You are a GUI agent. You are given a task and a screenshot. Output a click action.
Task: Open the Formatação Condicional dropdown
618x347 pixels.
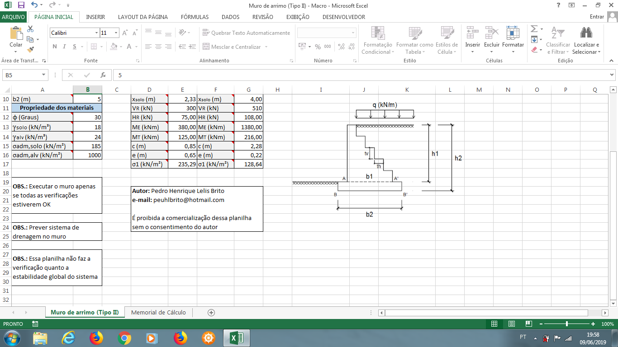click(377, 40)
